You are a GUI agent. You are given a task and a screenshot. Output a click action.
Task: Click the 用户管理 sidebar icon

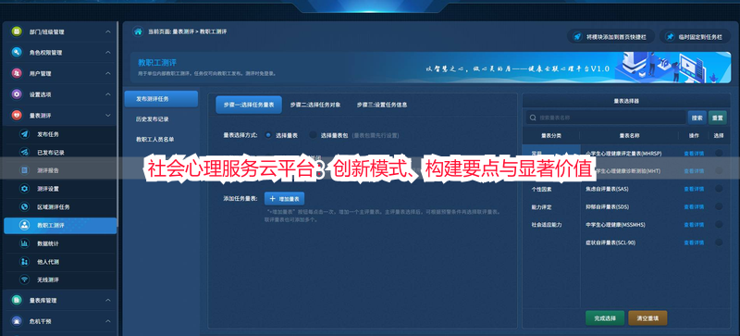[x=17, y=73]
